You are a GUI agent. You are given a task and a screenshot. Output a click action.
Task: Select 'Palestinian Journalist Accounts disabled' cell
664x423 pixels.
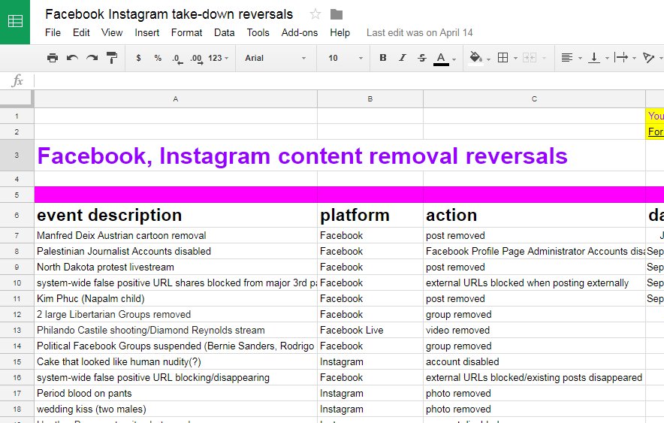tap(176, 251)
